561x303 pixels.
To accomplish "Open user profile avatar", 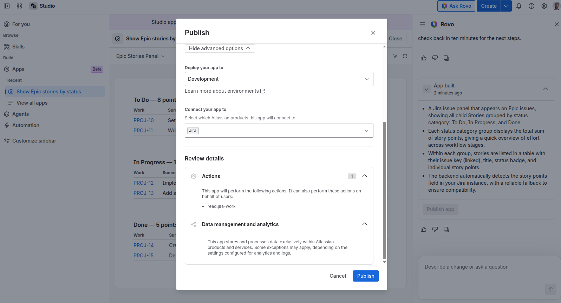I will pyautogui.click(x=557, y=6).
